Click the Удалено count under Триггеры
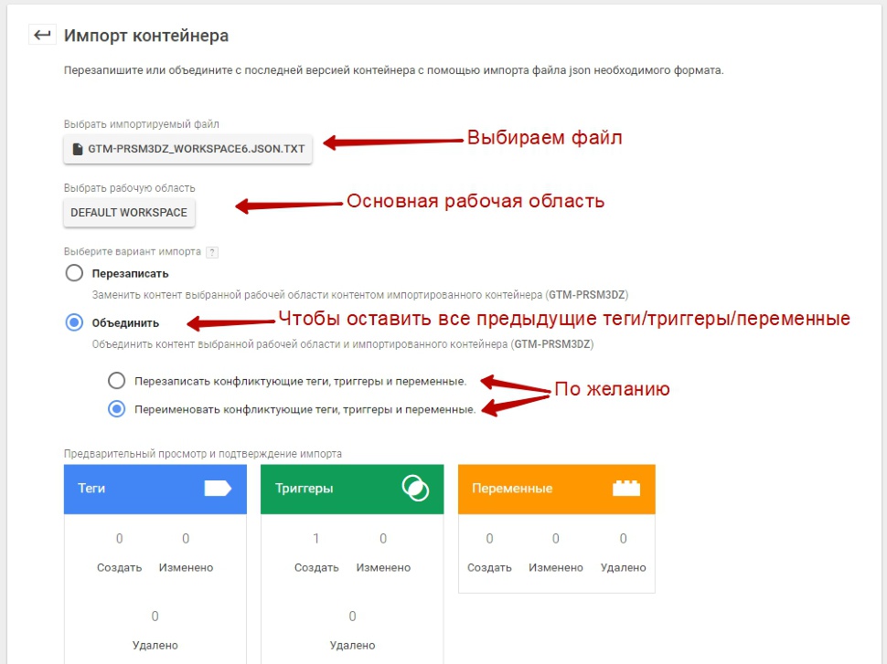Viewport: 887px width, 664px height. coord(352,616)
